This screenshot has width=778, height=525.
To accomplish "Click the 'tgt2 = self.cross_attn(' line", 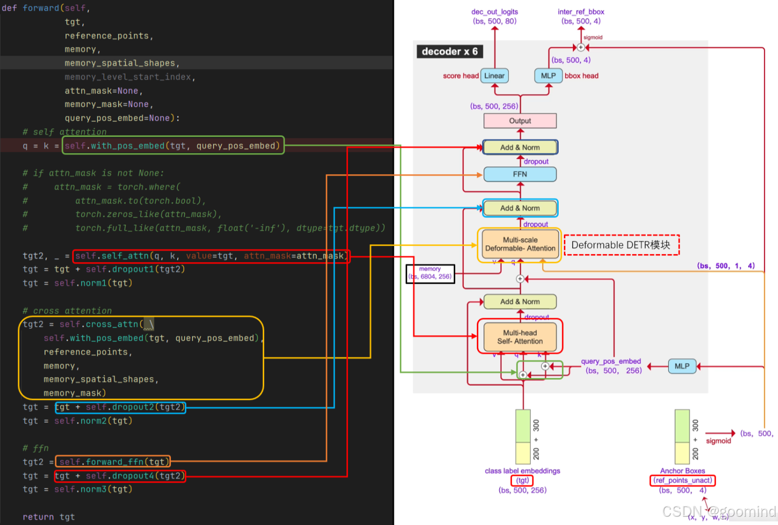I will point(88,324).
